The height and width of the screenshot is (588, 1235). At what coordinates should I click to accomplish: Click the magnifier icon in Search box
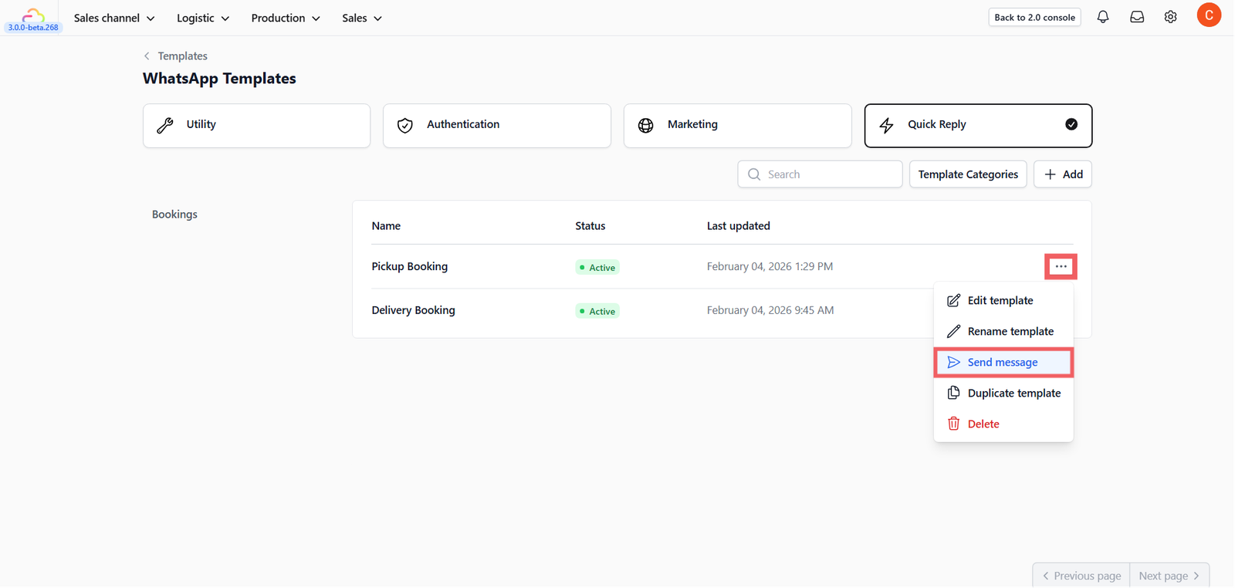(x=754, y=174)
